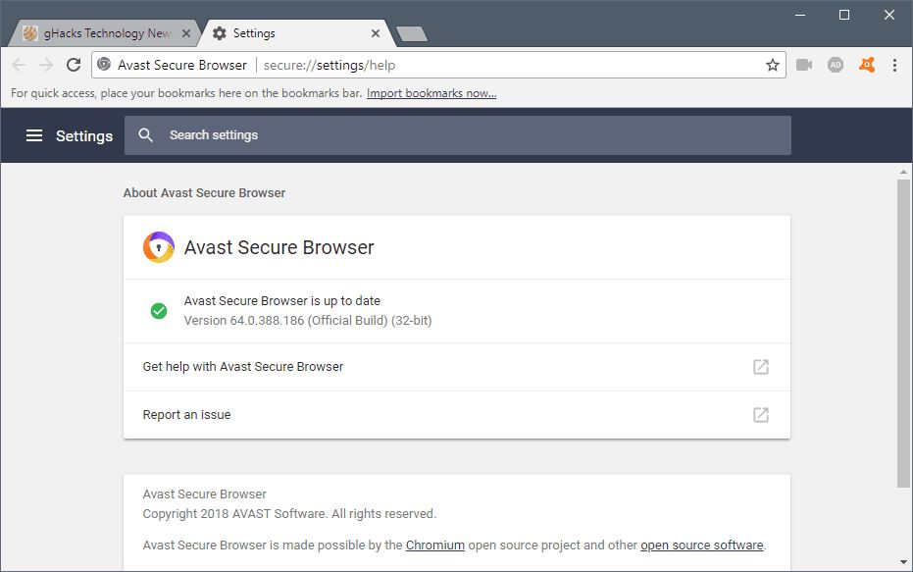Open the hamburger Settings menu
The image size is (913, 572).
point(34,135)
